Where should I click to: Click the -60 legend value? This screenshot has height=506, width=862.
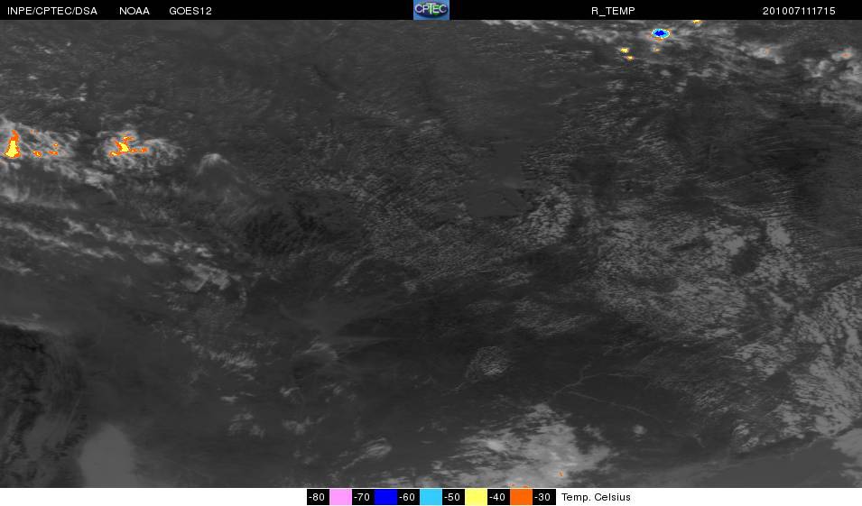pos(407,497)
